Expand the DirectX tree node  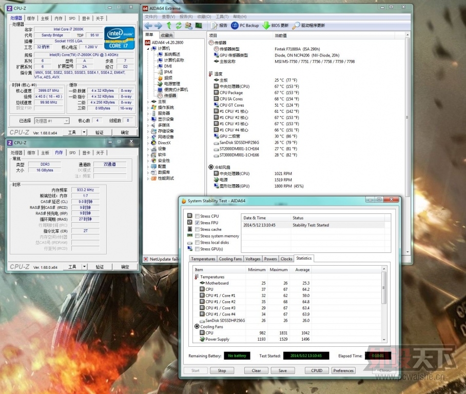pos(148,143)
